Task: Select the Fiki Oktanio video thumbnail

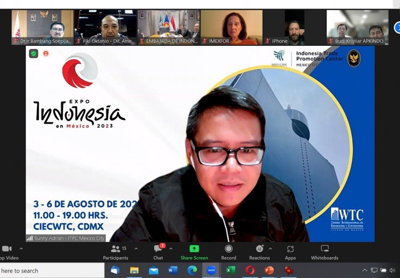Action: pyautogui.click(x=105, y=27)
